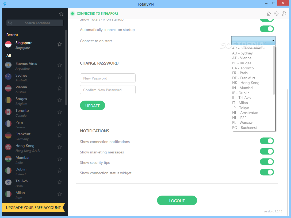This screenshot has width=291, height=218.
Task: Favorite Dublin with its star
Action: pos(60,171)
